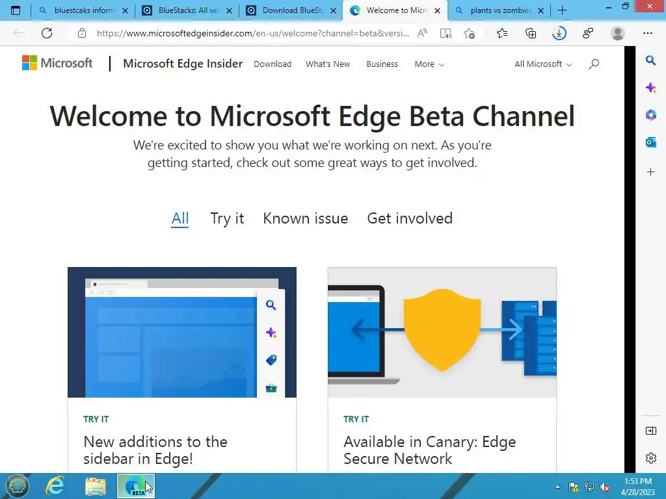Activate Read aloud icon in address bar
The height and width of the screenshot is (499, 666).
pyautogui.click(x=422, y=33)
